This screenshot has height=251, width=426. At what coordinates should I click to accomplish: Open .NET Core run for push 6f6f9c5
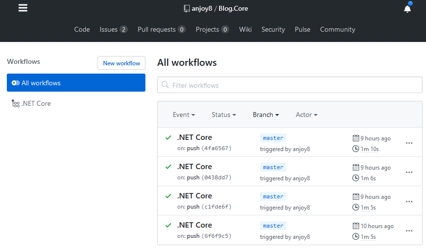(195, 225)
